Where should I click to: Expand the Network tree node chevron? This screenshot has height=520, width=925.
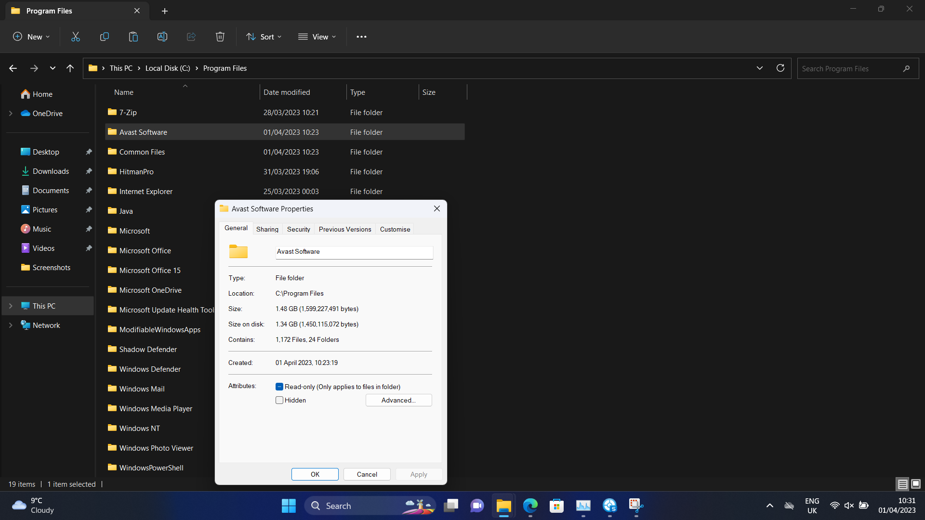pos(11,325)
